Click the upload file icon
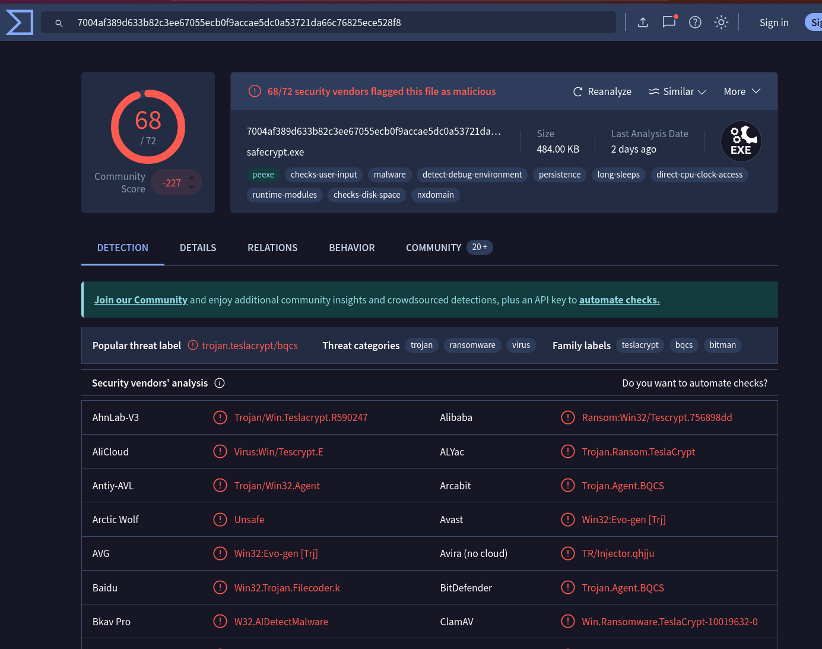This screenshot has width=822, height=649. click(643, 23)
